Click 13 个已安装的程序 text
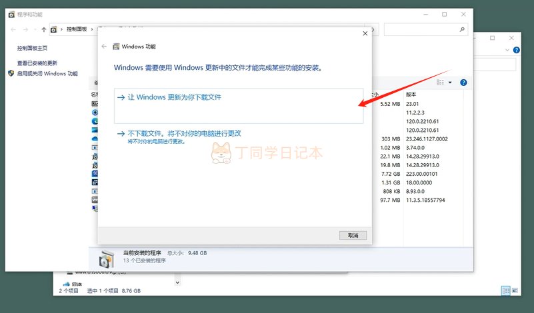 [x=145, y=260]
